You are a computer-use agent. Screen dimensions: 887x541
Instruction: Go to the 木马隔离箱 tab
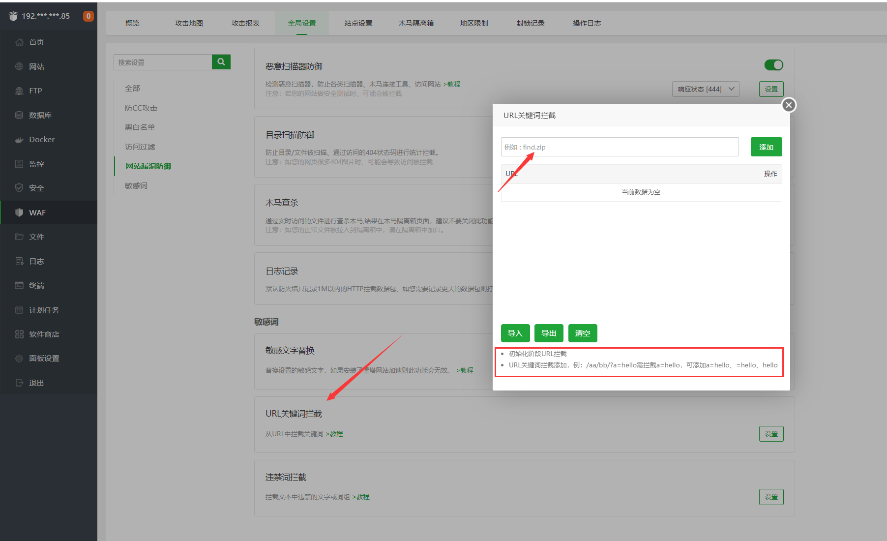(x=416, y=23)
